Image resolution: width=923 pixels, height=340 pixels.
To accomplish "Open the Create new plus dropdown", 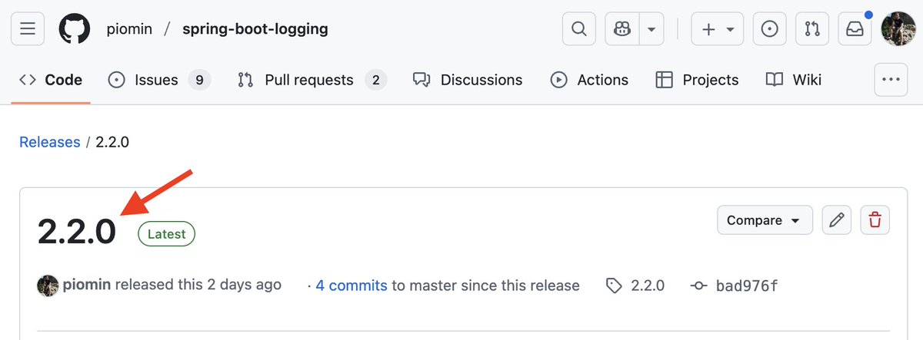I will coord(717,29).
